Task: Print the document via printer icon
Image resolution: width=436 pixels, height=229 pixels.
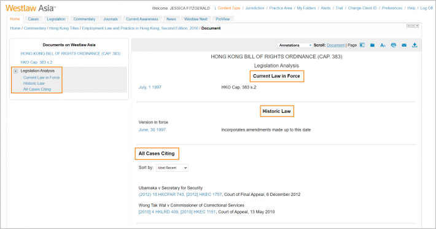Action: click(394, 45)
